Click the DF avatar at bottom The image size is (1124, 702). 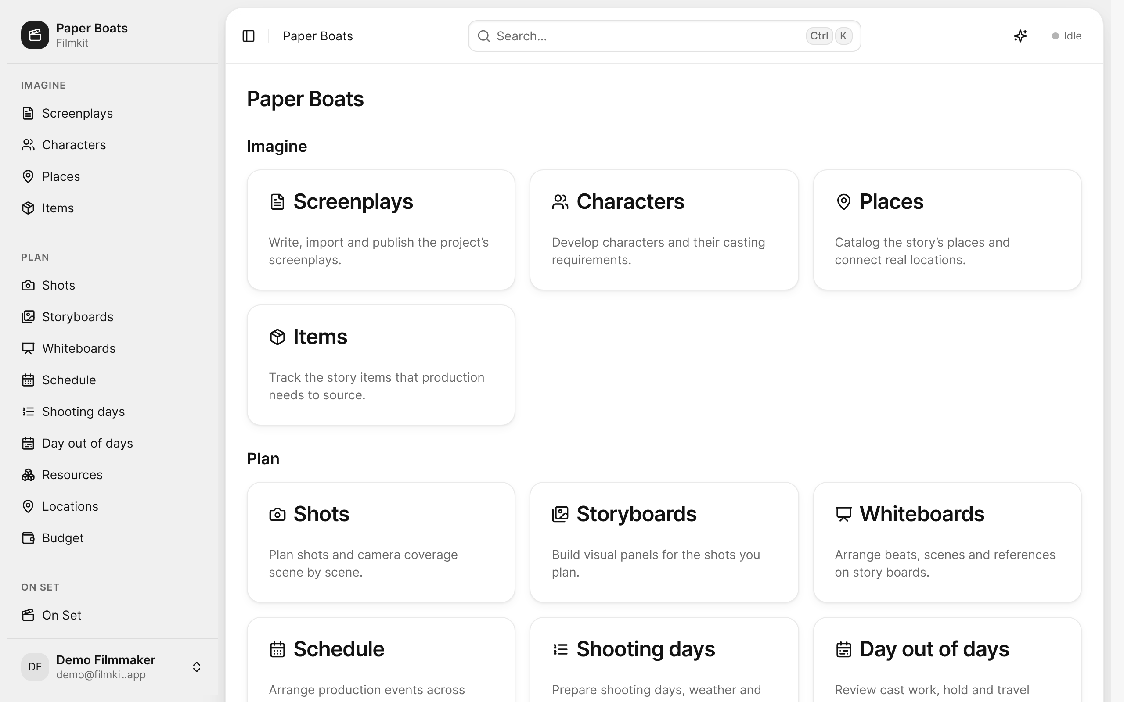(35, 667)
